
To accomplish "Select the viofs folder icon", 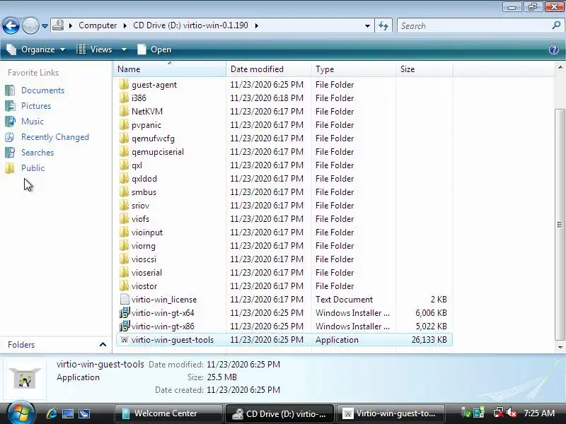I will point(124,219).
